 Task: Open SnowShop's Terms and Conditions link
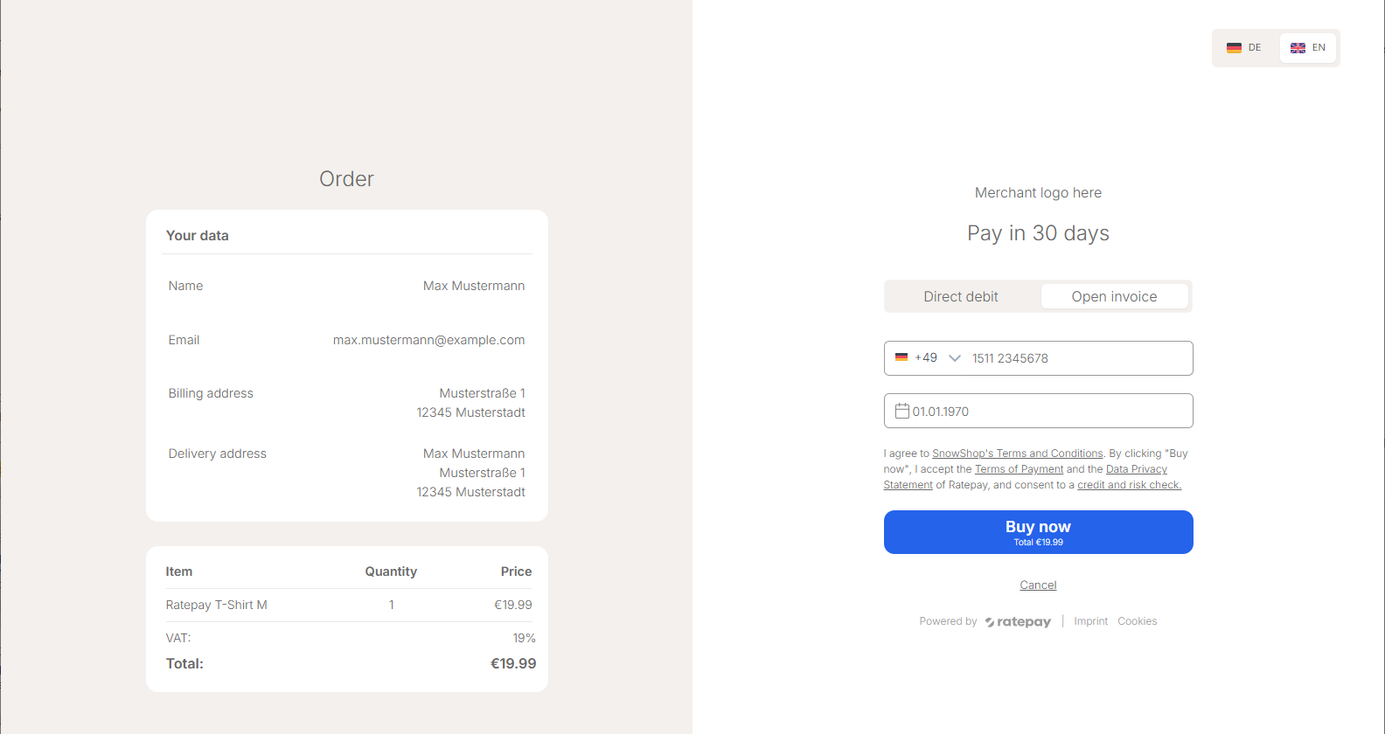click(x=1017, y=454)
